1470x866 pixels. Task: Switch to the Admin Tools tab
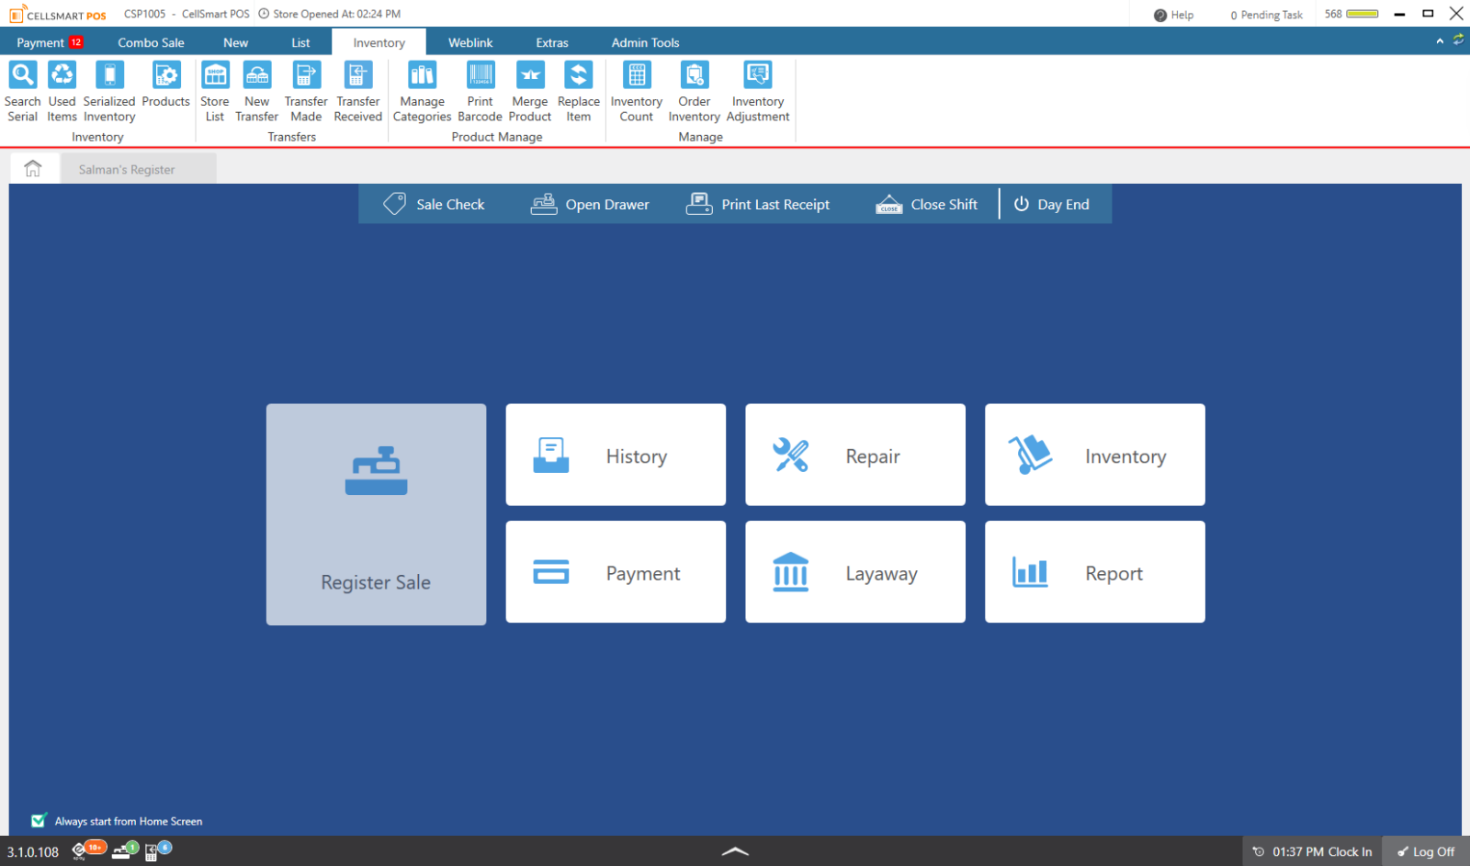[x=645, y=41]
